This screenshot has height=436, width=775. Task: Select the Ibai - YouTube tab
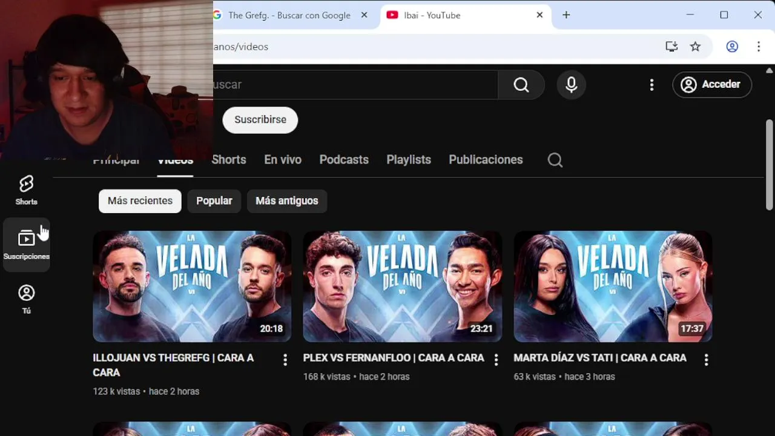coord(466,15)
